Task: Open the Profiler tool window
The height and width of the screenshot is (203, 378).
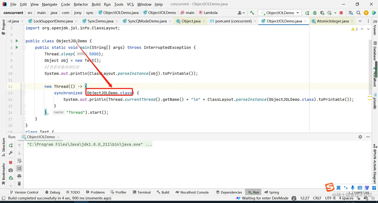Action: tap(118, 192)
